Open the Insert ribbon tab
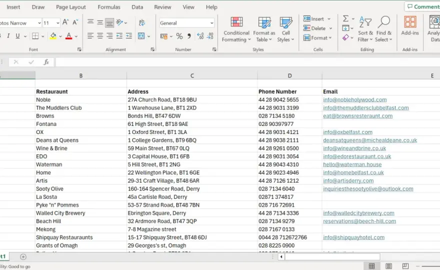The image size is (440, 270). coord(13,7)
